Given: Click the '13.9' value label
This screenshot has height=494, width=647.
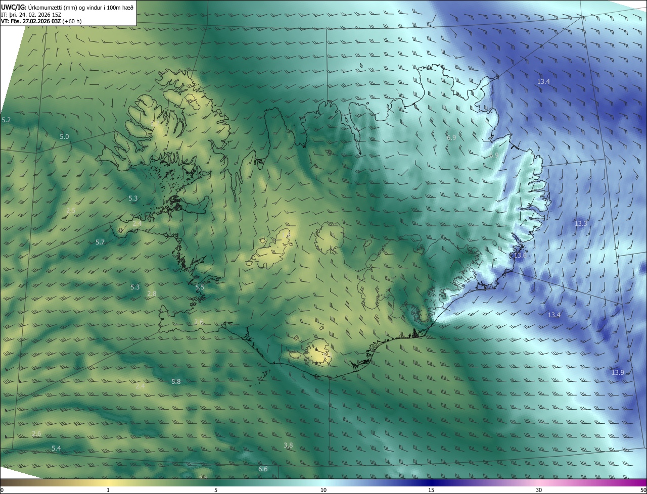Looking at the screenshot, I should click(618, 373).
